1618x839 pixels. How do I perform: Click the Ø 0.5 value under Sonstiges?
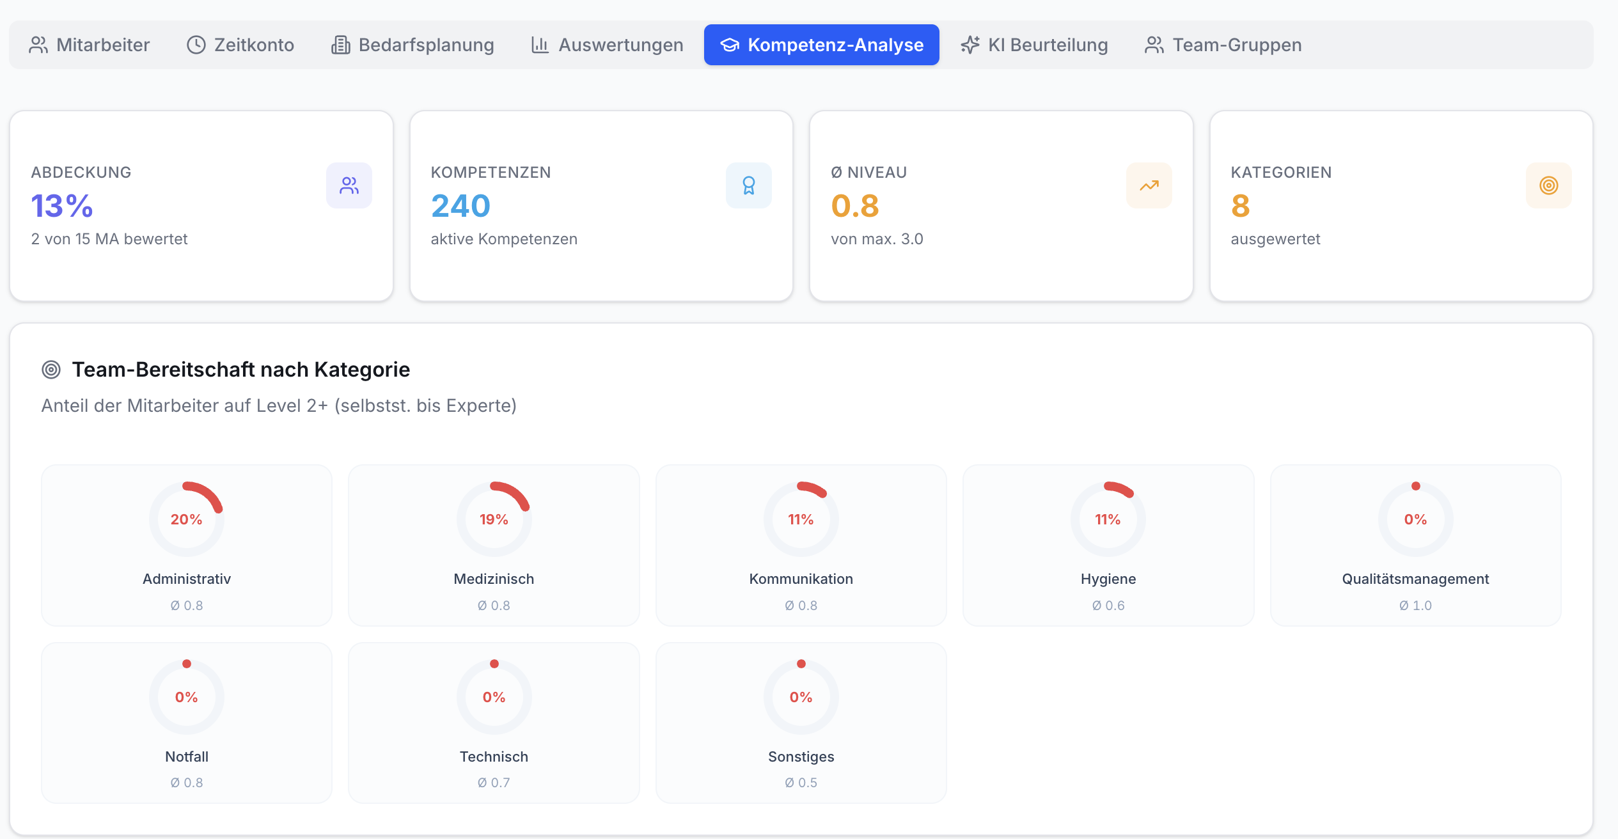tap(801, 783)
